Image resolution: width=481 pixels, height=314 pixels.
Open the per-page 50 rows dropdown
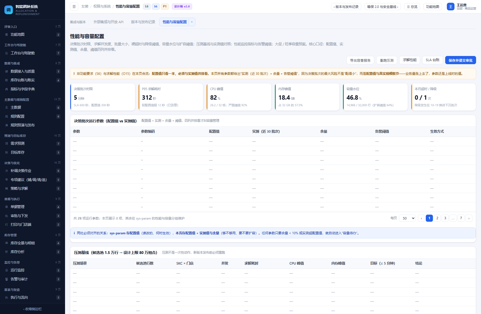point(407,218)
